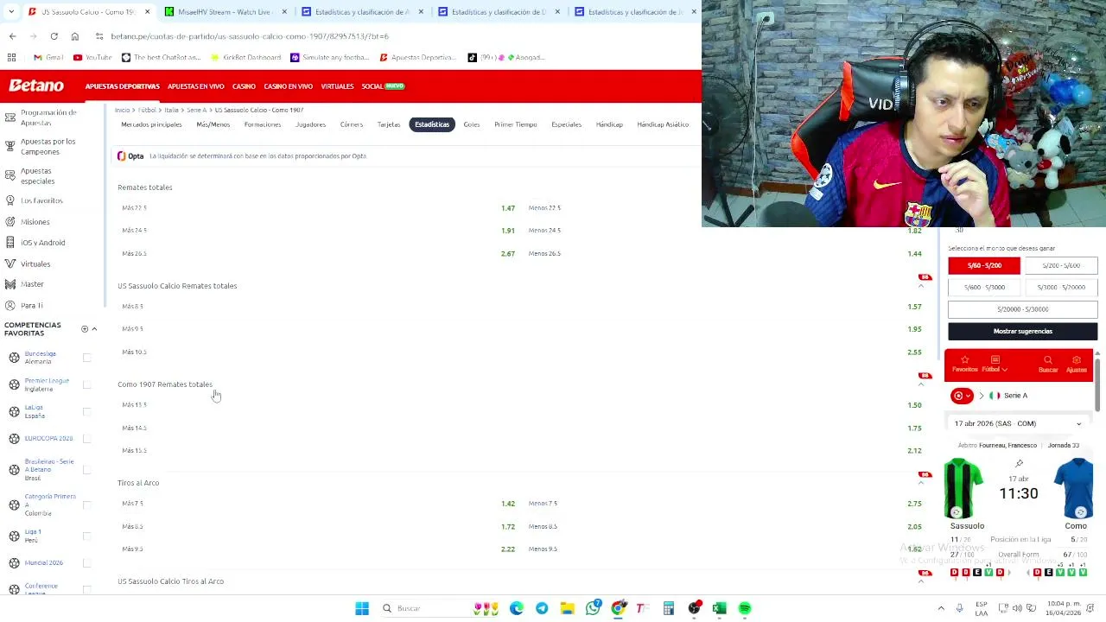Click the Sassuolo green-black jersey
Viewport: 1106px width, 622px height.
[963, 489]
